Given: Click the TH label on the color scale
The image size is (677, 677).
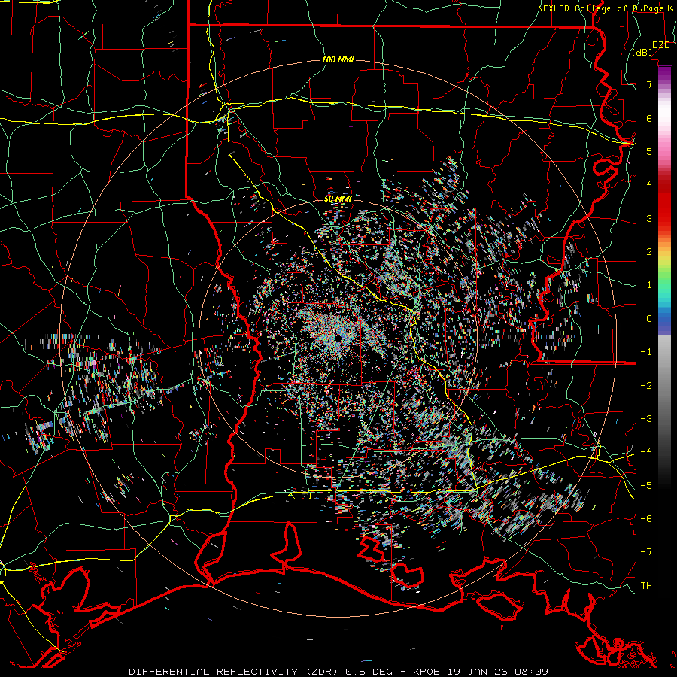Looking at the screenshot, I should (646, 585).
